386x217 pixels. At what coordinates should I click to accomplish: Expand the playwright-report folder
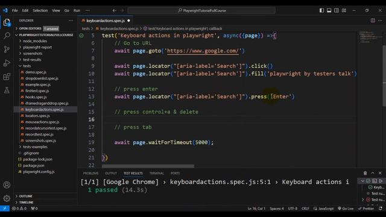(46, 47)
